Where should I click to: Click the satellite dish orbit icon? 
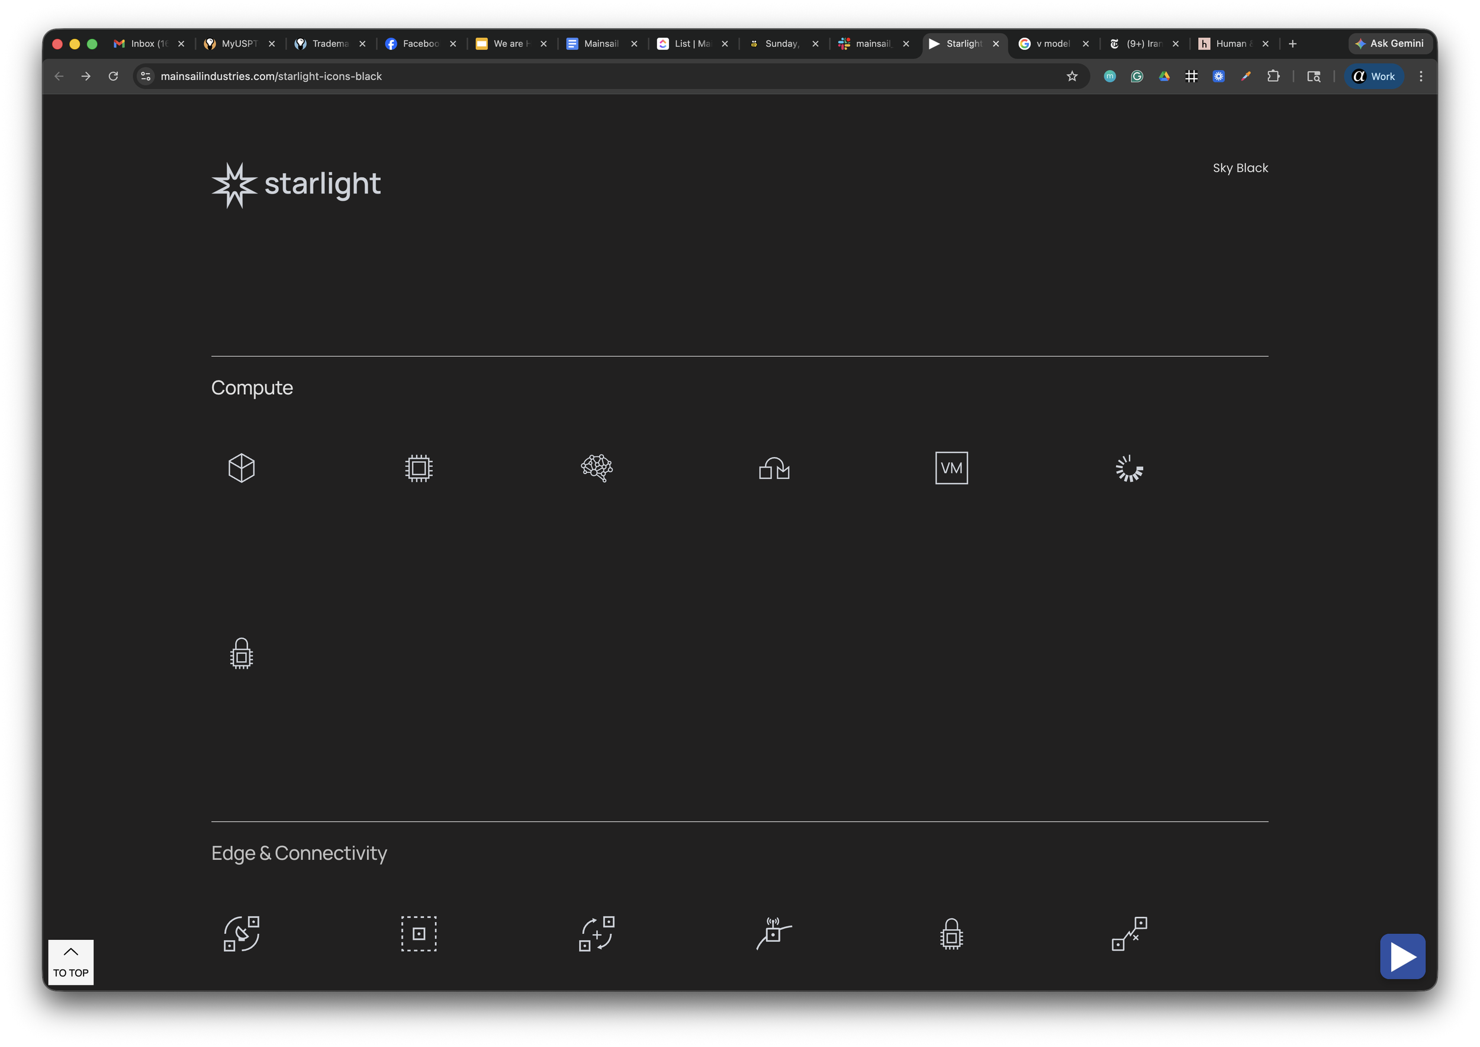point(241,933)
